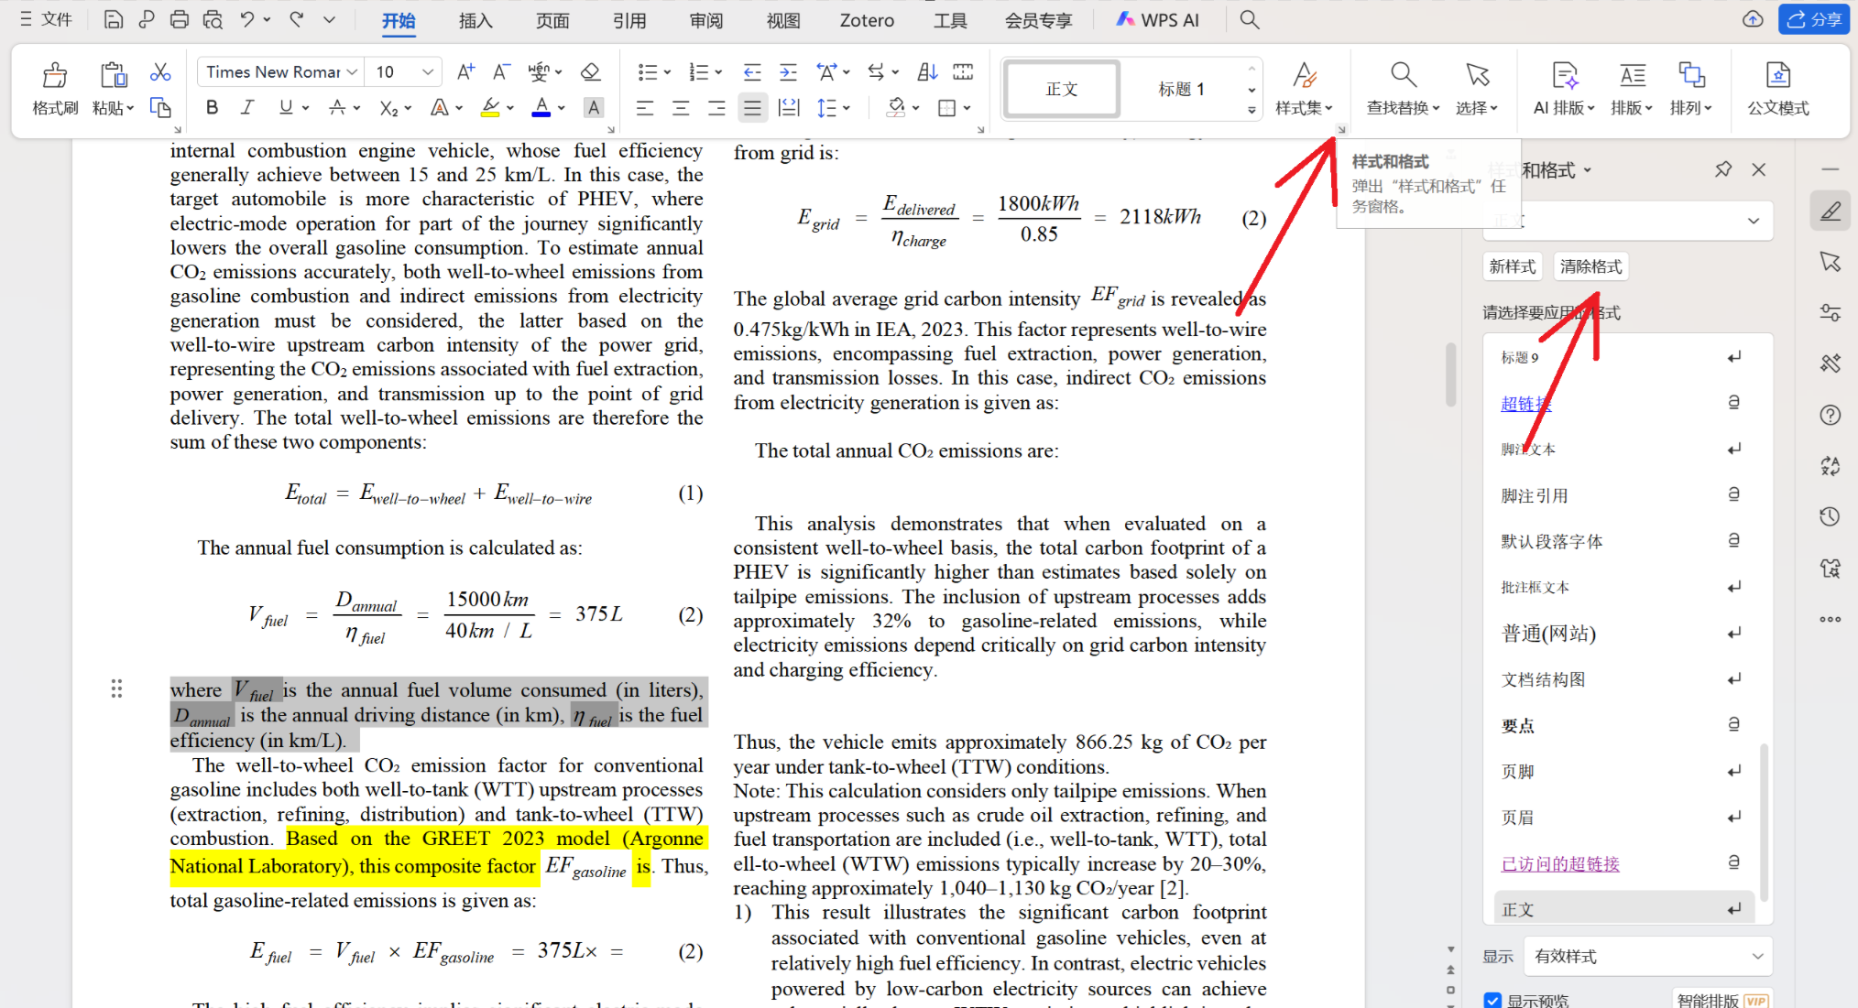Expand the font name dropdown
The image size is (1858, 1008).
point(353,71)
